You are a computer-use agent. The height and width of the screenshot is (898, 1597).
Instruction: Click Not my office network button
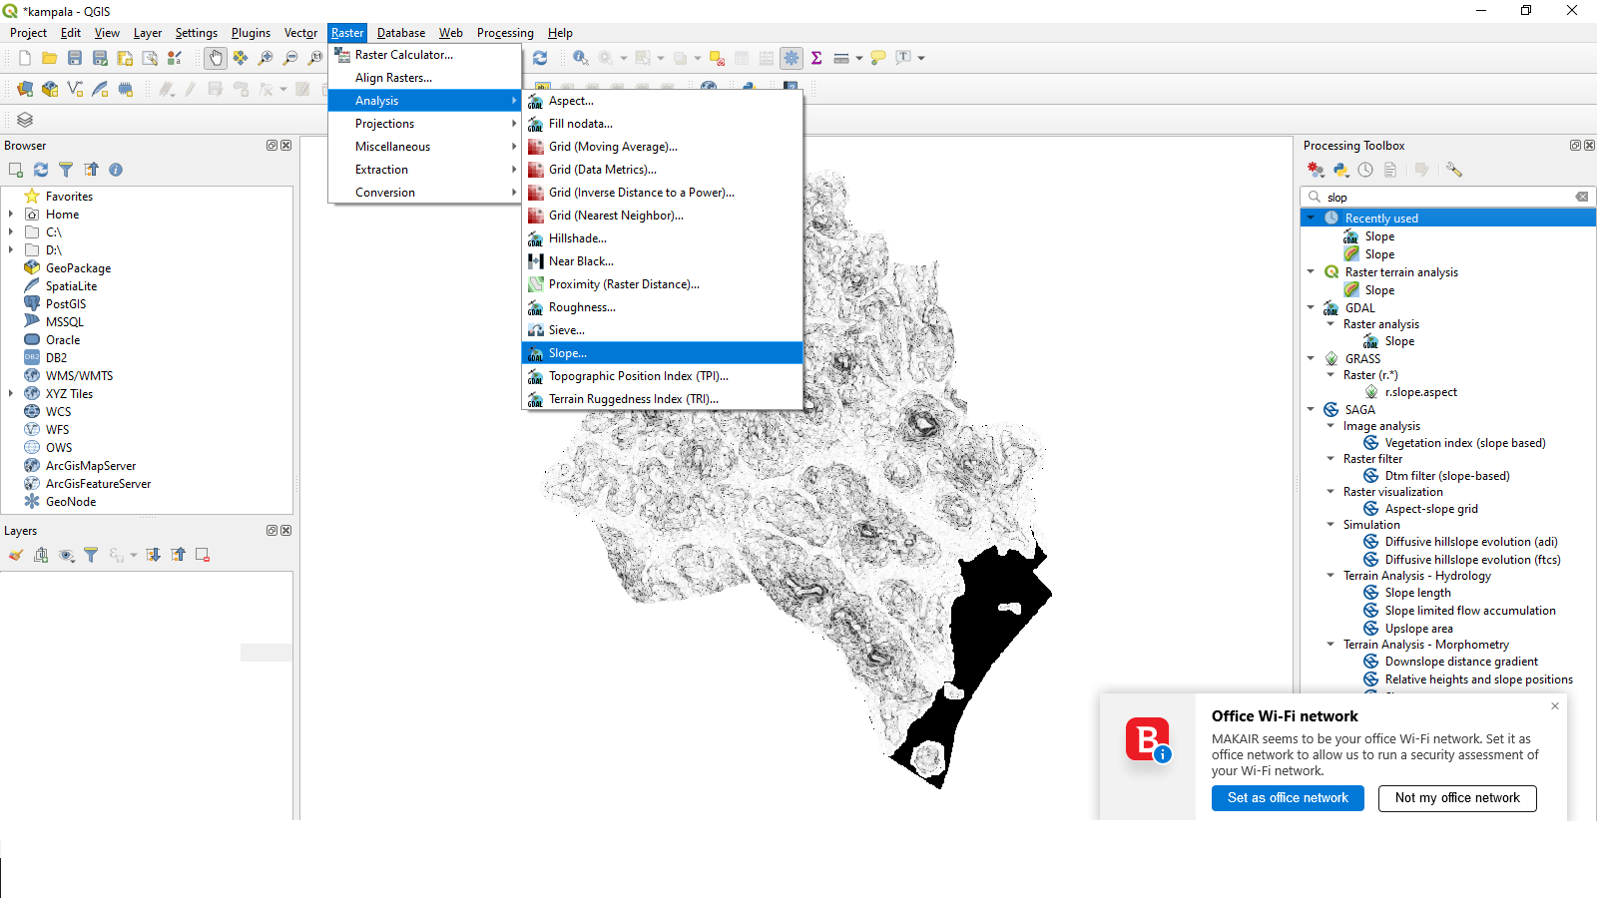coord(1456,798)
